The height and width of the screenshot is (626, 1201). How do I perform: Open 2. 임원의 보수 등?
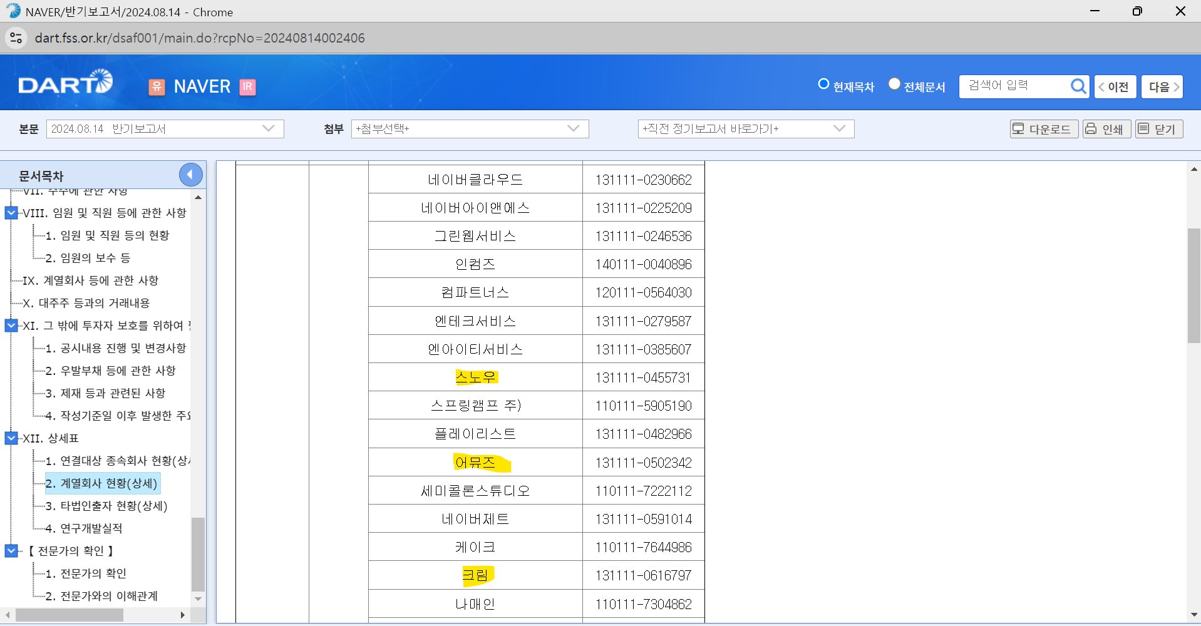point(88,258)
